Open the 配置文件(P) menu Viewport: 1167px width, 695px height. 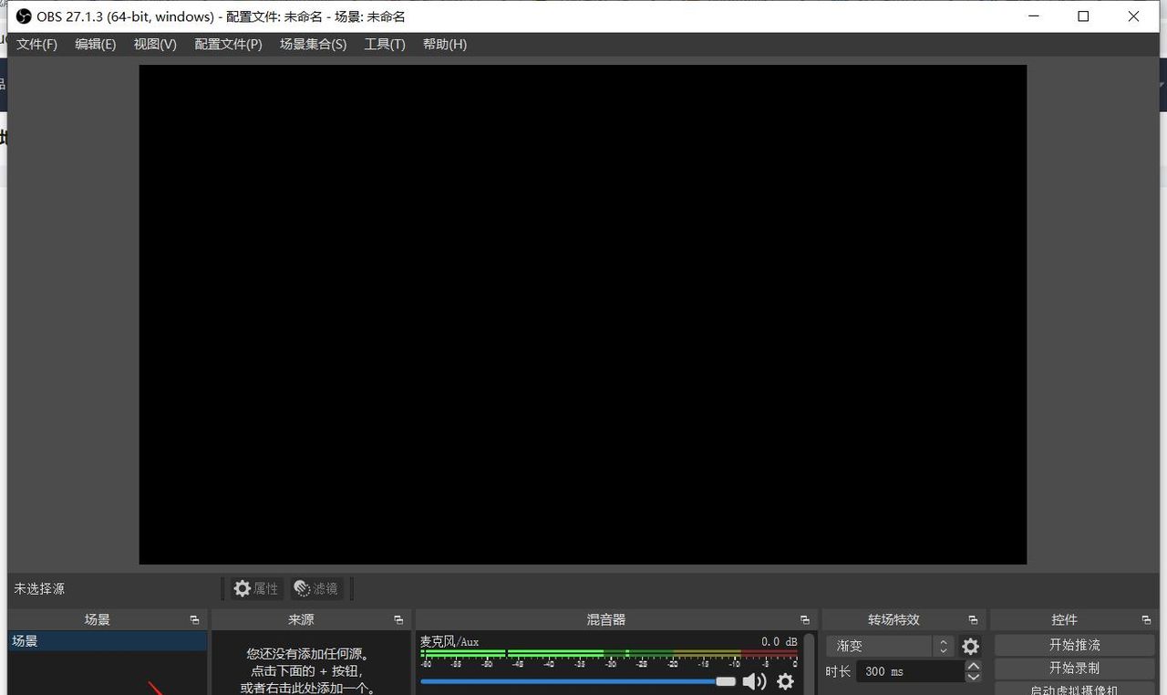228,44
